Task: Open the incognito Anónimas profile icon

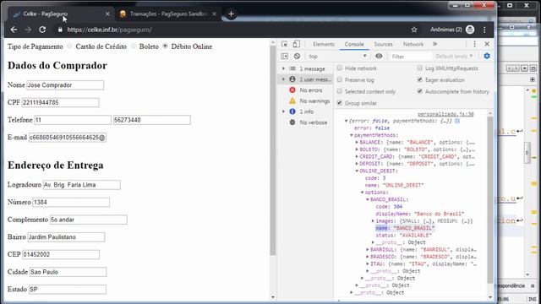Action: [x=470, y=30]
